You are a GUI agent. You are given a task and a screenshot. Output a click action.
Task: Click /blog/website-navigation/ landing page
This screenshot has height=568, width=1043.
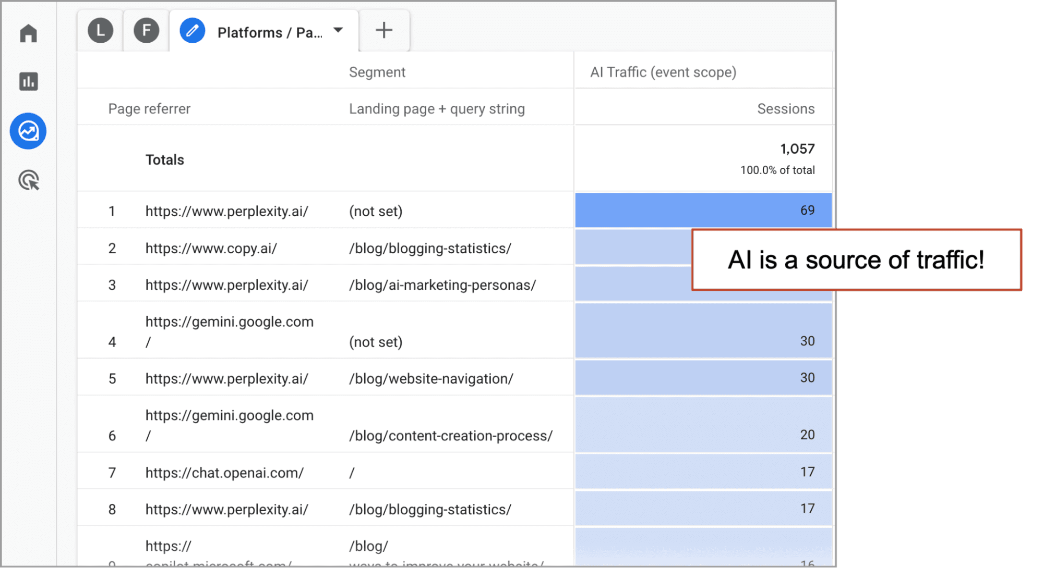[x=431, y=379]
